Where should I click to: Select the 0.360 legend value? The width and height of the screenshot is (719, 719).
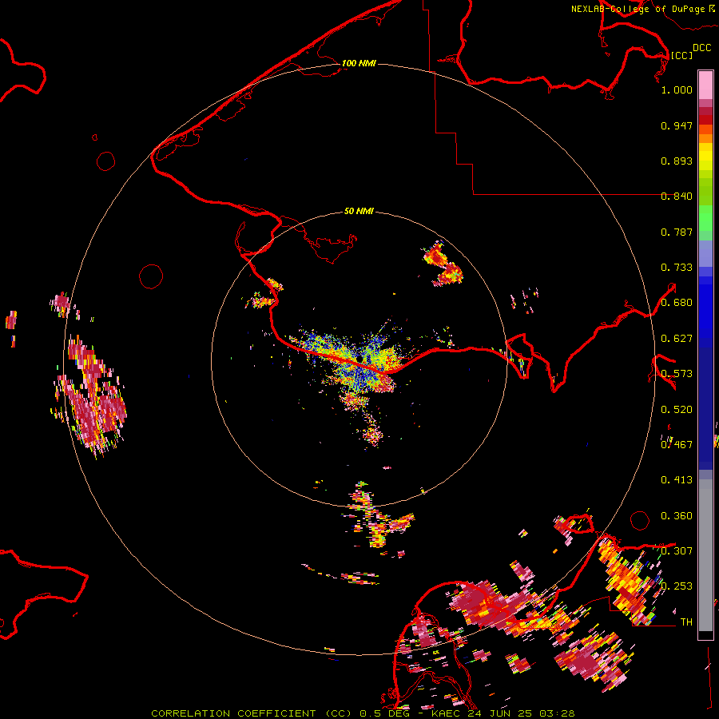click(x=677, y=516)
